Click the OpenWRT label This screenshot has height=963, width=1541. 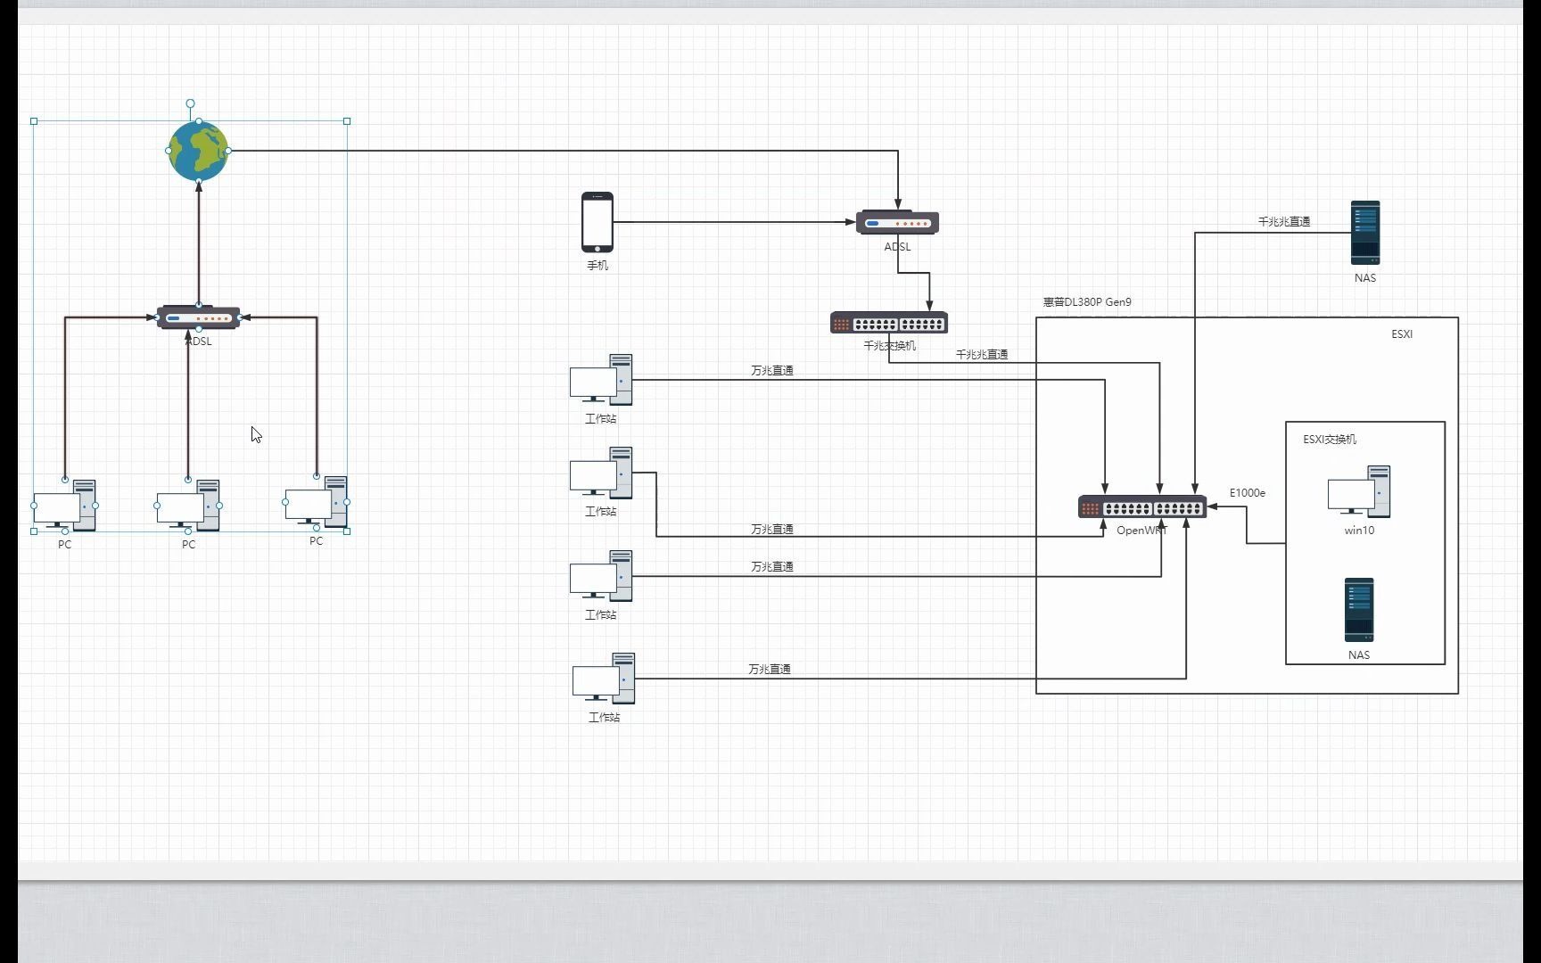[x=1141, y=531]
